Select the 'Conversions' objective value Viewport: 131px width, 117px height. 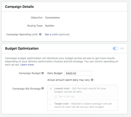click(52, 18)
